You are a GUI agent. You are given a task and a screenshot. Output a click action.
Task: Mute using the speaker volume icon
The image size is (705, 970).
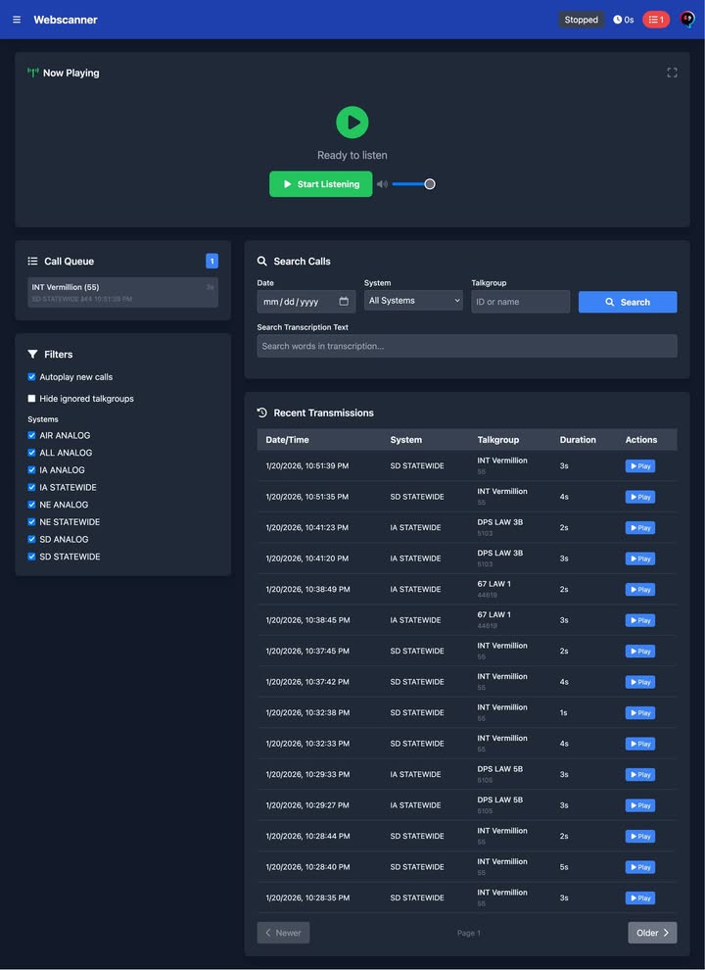[x=382, y=184]
